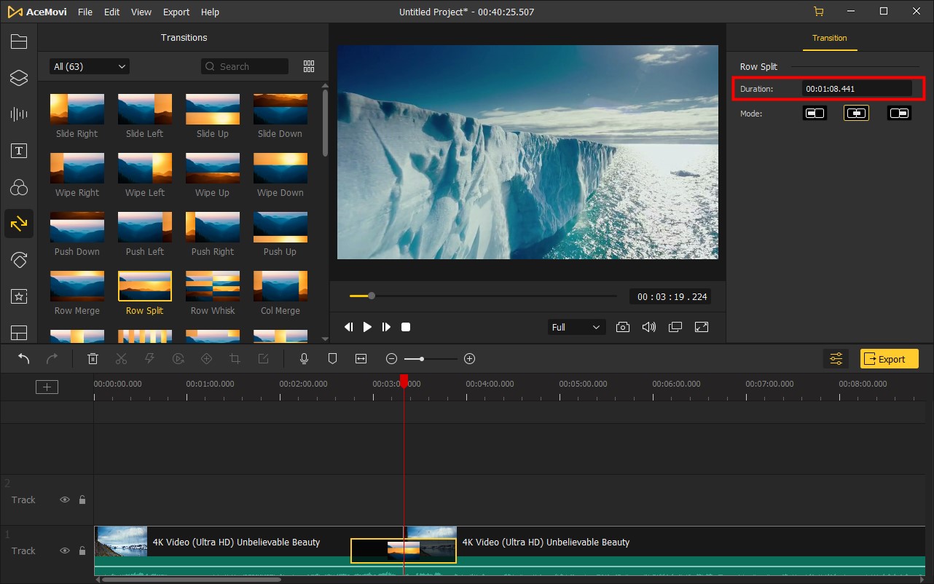
Task: Click the undo arrow in timeline toolbar
Action: point(24,359)
